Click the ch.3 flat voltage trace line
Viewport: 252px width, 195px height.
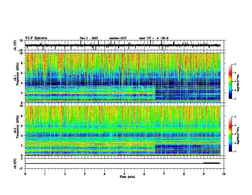122,163
